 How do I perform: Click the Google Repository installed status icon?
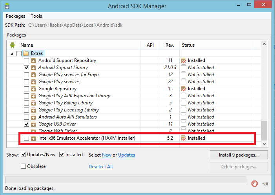tap(183, 89)
